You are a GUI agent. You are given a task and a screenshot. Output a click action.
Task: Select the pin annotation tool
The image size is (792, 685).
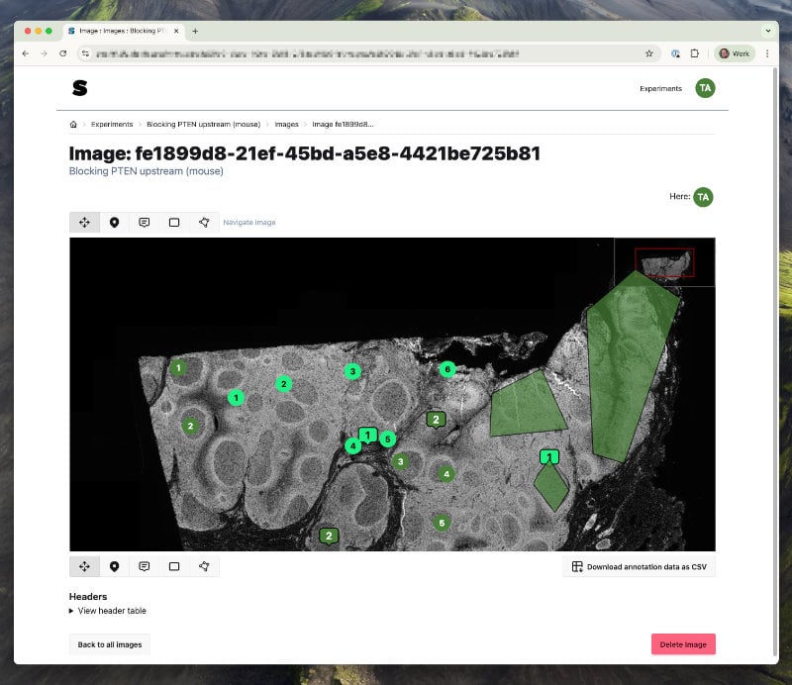(114, 222)
